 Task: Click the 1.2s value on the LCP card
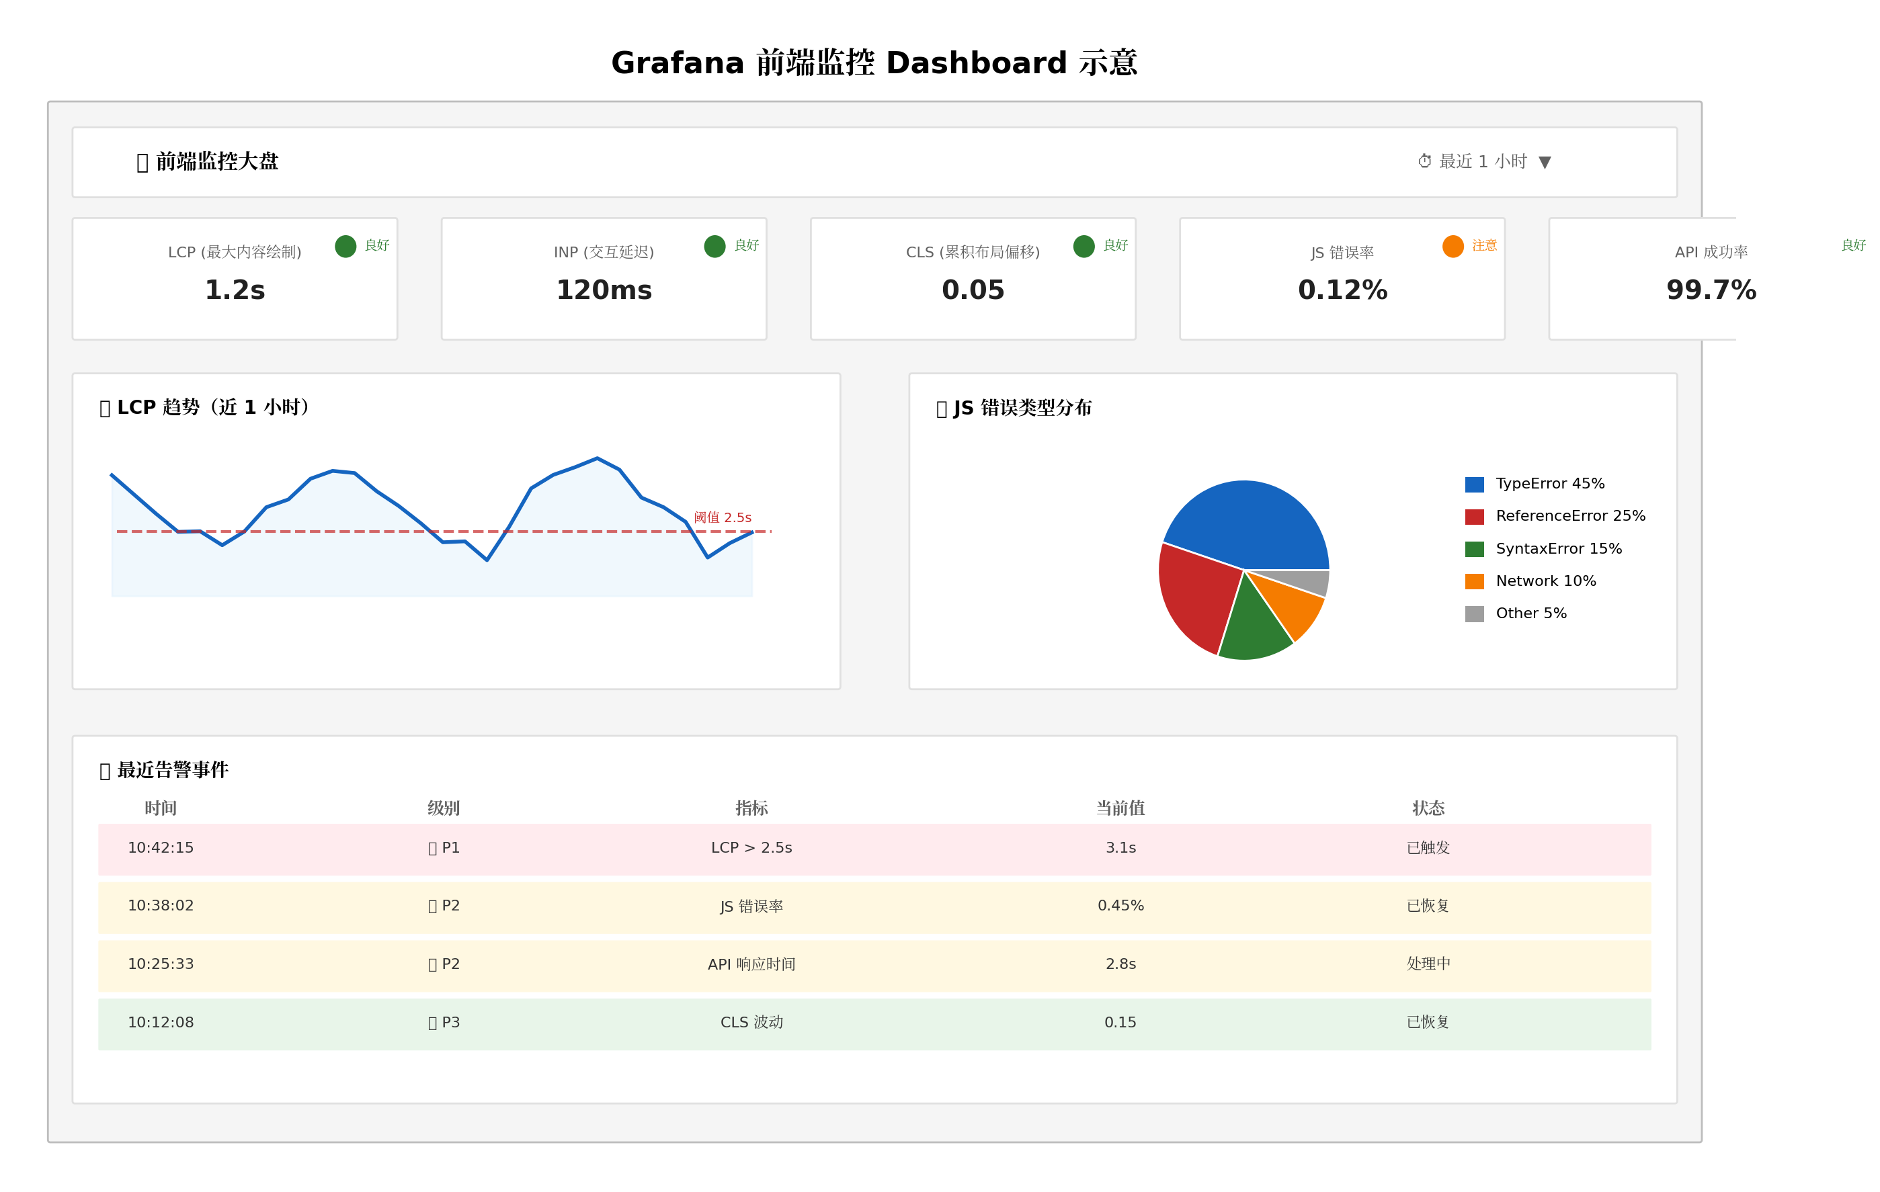[x=235, y=290]
